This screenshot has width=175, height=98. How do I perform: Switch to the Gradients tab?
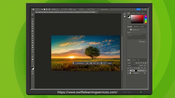pyautogui.click(x=138, y=13)
